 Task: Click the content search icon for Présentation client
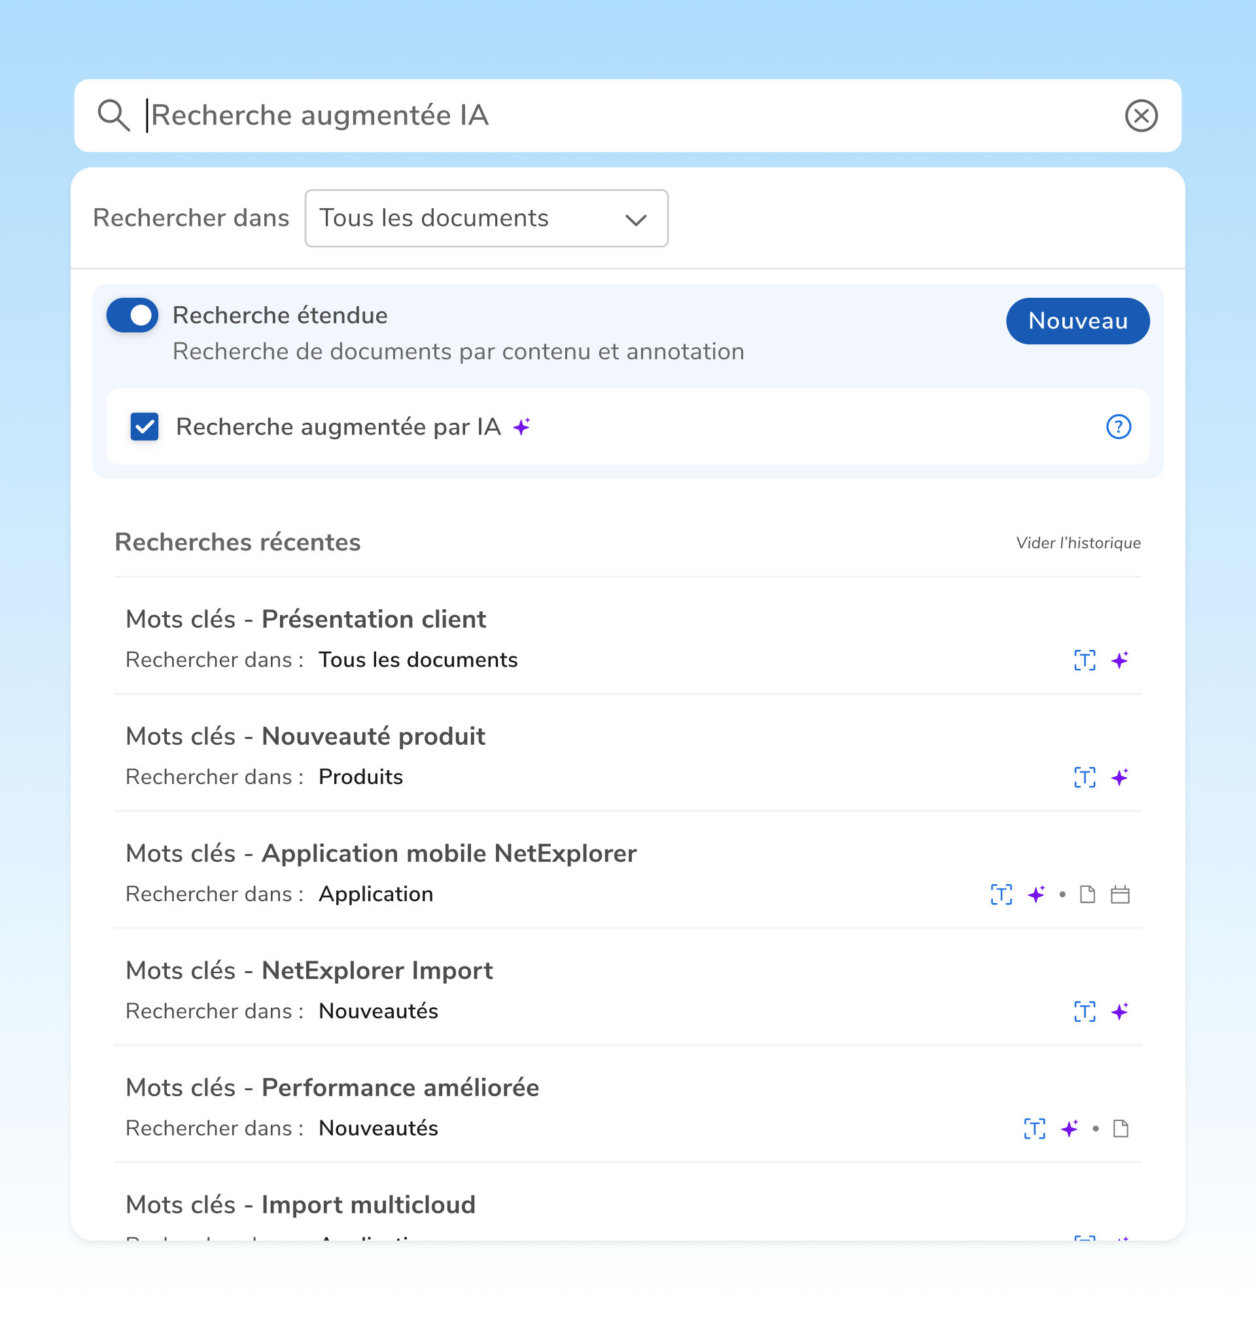point(1085,660)
